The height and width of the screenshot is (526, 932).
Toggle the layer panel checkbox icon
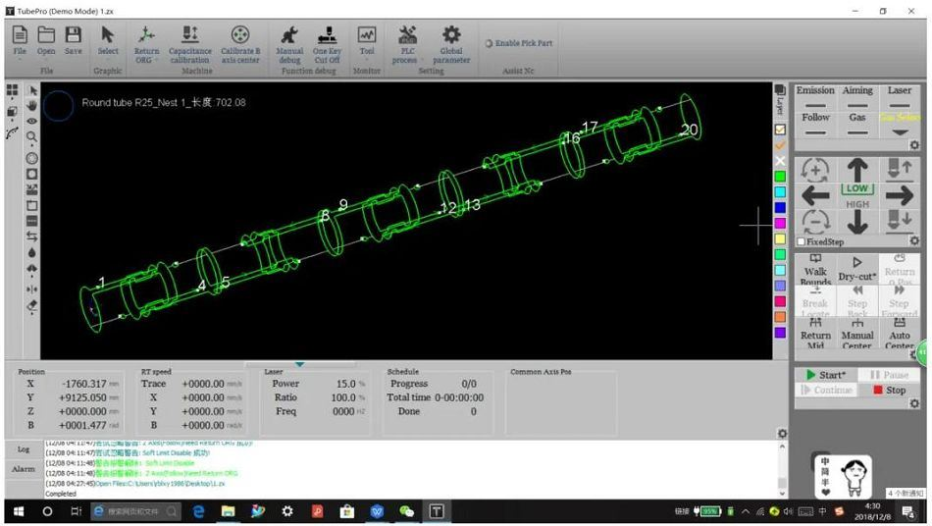[x=781, y=130]
